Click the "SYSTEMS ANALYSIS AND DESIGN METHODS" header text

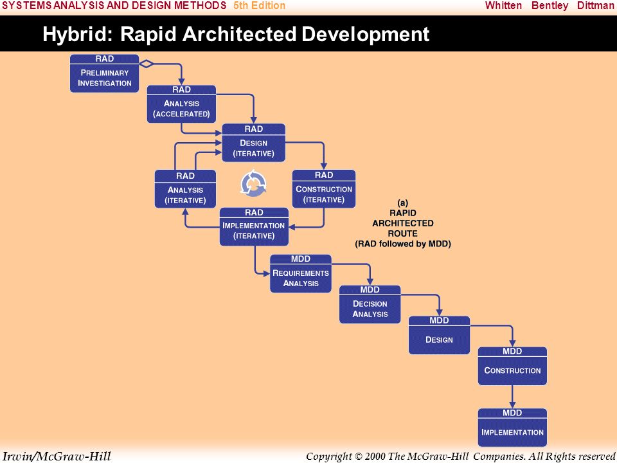(114, 6)
